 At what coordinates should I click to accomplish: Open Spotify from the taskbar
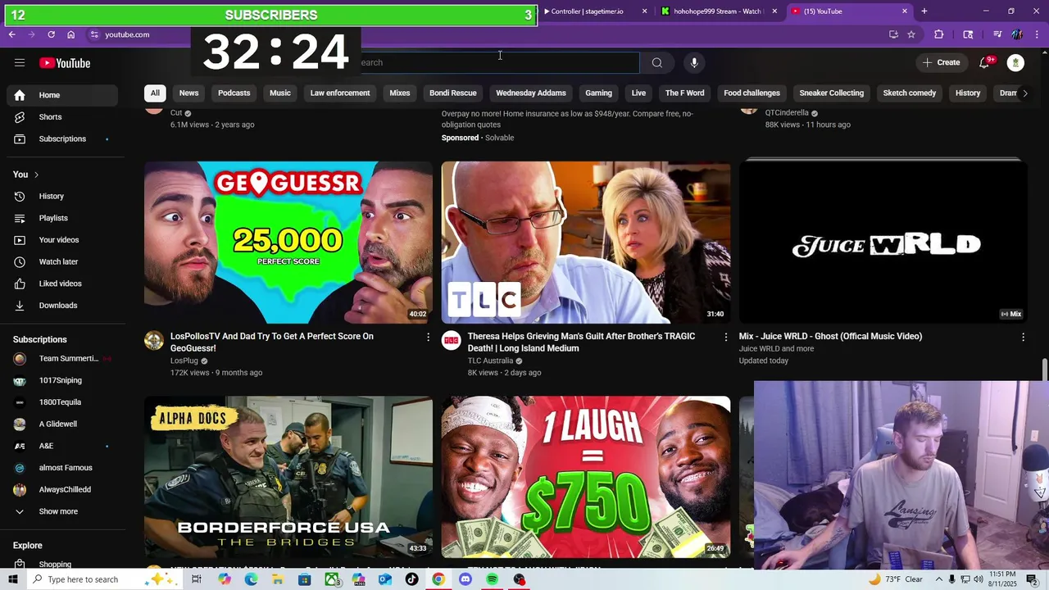pos(492,579)
